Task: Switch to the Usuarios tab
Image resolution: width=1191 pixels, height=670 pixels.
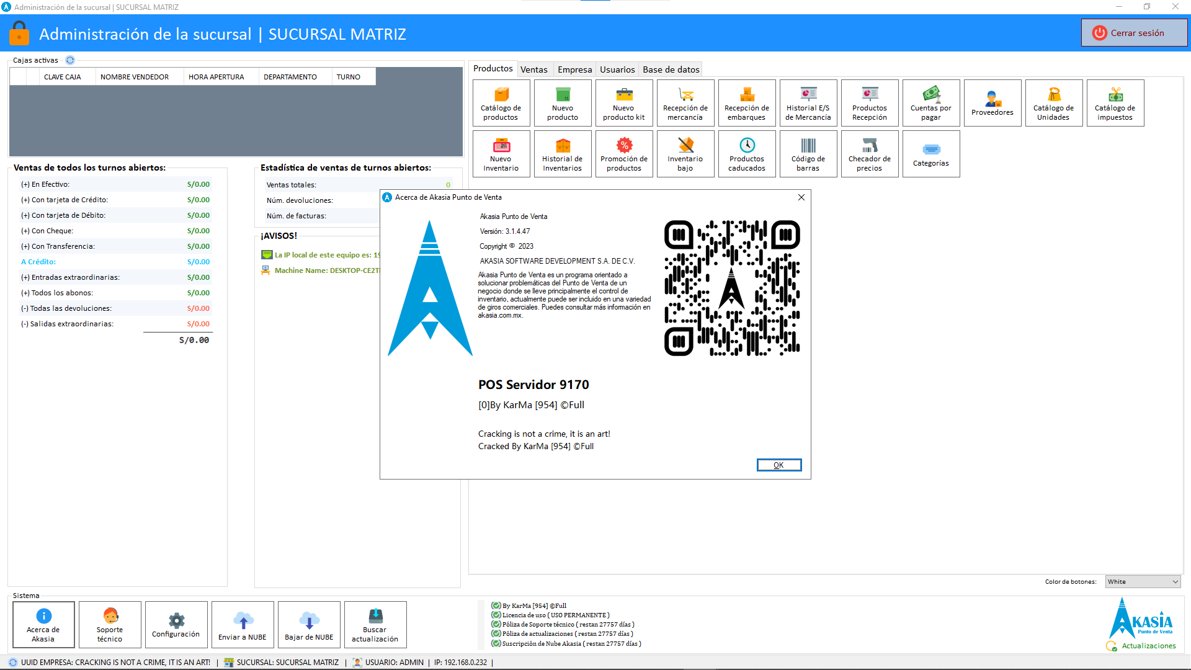Action: point(617,69)
